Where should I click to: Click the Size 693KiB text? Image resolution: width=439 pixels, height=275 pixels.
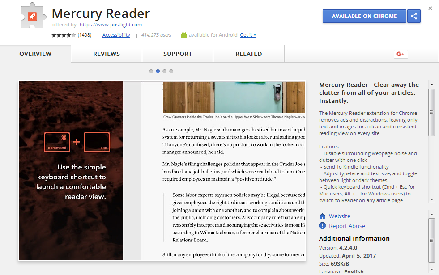pyautogui.click(x=334, y=264)
